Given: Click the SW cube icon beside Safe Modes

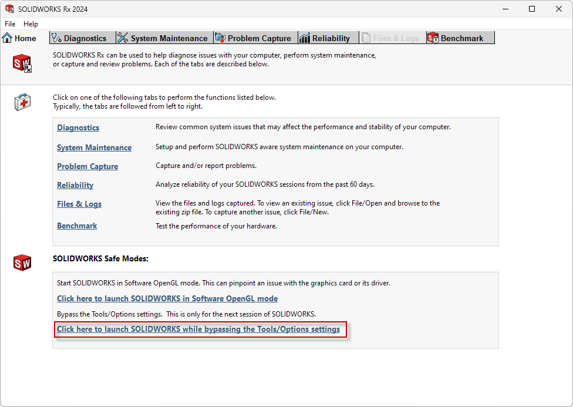Looking at the screenshot, I should pos(22,263).
